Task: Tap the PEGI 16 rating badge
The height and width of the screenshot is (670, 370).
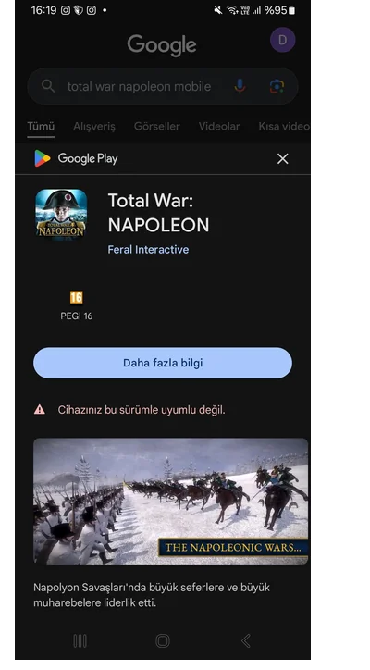Action: click(77, 297)
